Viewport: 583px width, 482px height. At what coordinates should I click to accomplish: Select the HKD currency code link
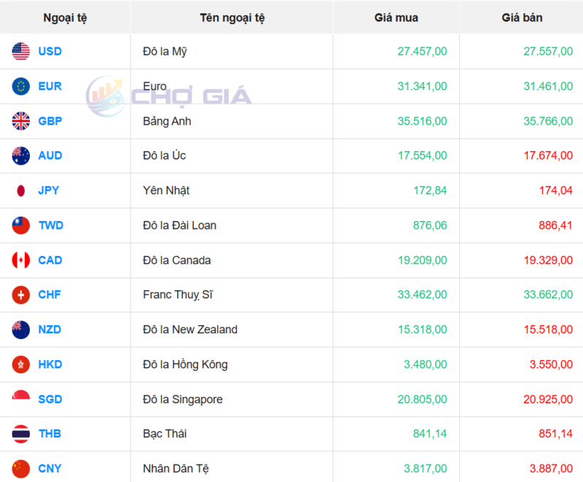click(x=50, y=365)
